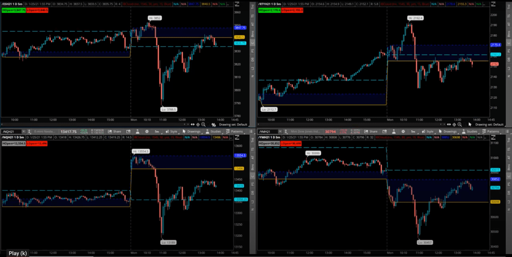512x257 pixels.
Task: Click the HOpen=30,852 label on the /YM chart
Action: click(269, 144)
